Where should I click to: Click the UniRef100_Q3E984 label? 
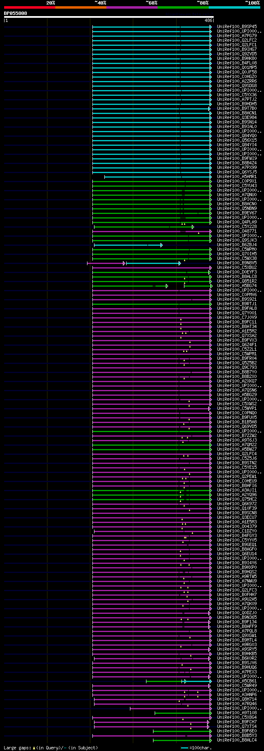237,117
